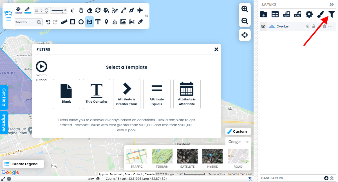
Task: Choose the marker pin tool
Action: pyautogui.click(x=106, y=22)
